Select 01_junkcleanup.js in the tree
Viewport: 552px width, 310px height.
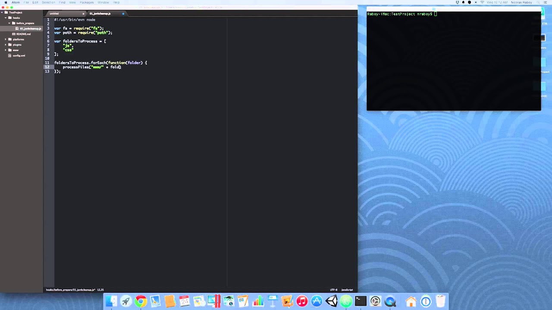(x=30, y=28)
